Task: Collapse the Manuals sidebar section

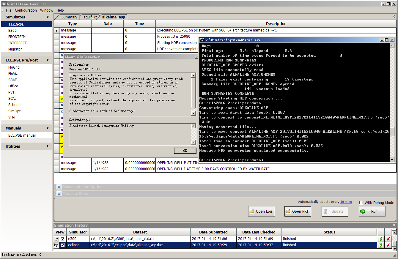Action: (x=48, y=128)
